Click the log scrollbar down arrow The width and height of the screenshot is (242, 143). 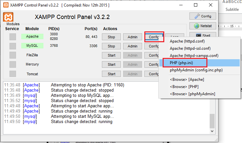tap(212, 131)
